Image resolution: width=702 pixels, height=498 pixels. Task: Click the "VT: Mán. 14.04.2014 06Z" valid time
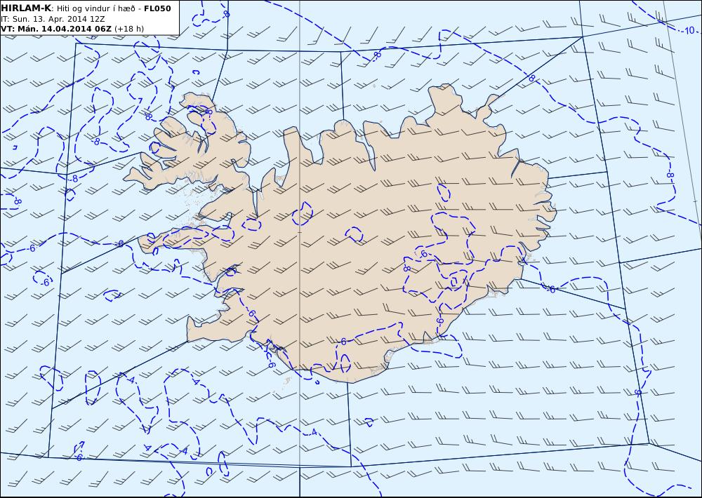[x=56, y=29]
